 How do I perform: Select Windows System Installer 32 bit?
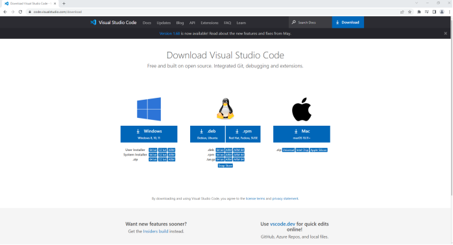point(162,155)
